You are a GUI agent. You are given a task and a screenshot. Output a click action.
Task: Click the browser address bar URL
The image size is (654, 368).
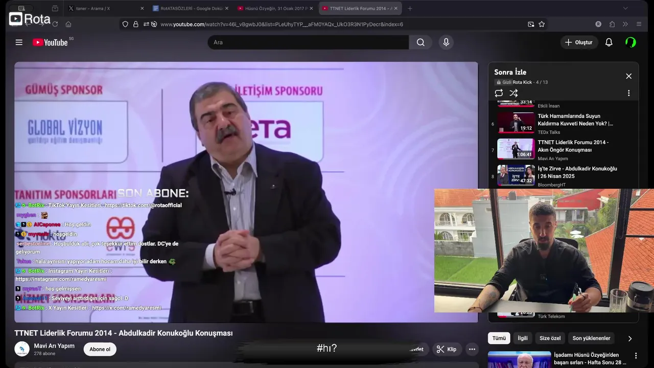[282, 24]
